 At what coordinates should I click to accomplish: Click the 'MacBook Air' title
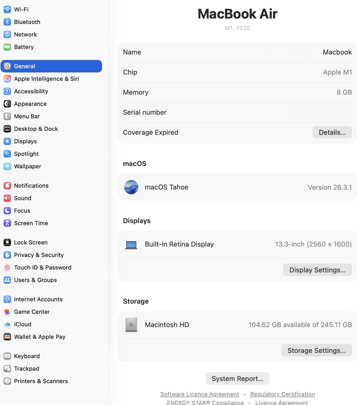coord(238,14)
